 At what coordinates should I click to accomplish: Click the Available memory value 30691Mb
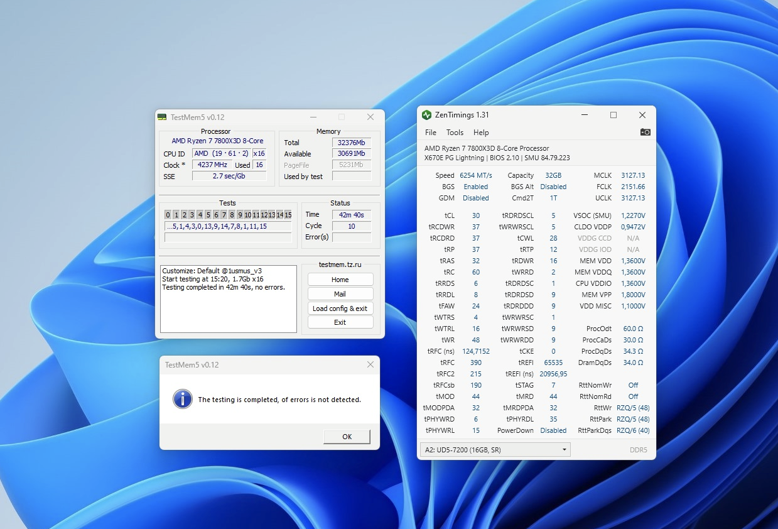pos(352,154)
